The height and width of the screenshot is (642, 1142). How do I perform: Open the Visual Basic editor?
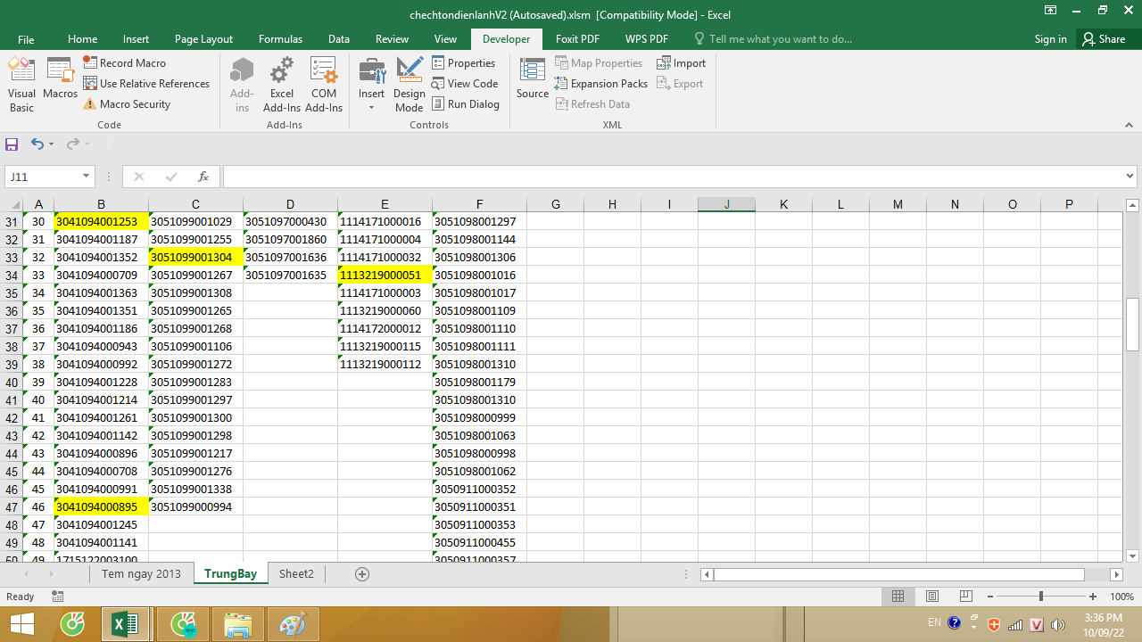pyautogui.click(x=21, y=86)
